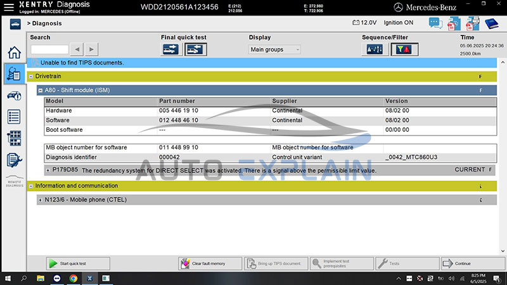This screenshot has width=507, height=285.
Task: Click the Start quick test button
Action: pyautogui.click(x=78, y=263)
